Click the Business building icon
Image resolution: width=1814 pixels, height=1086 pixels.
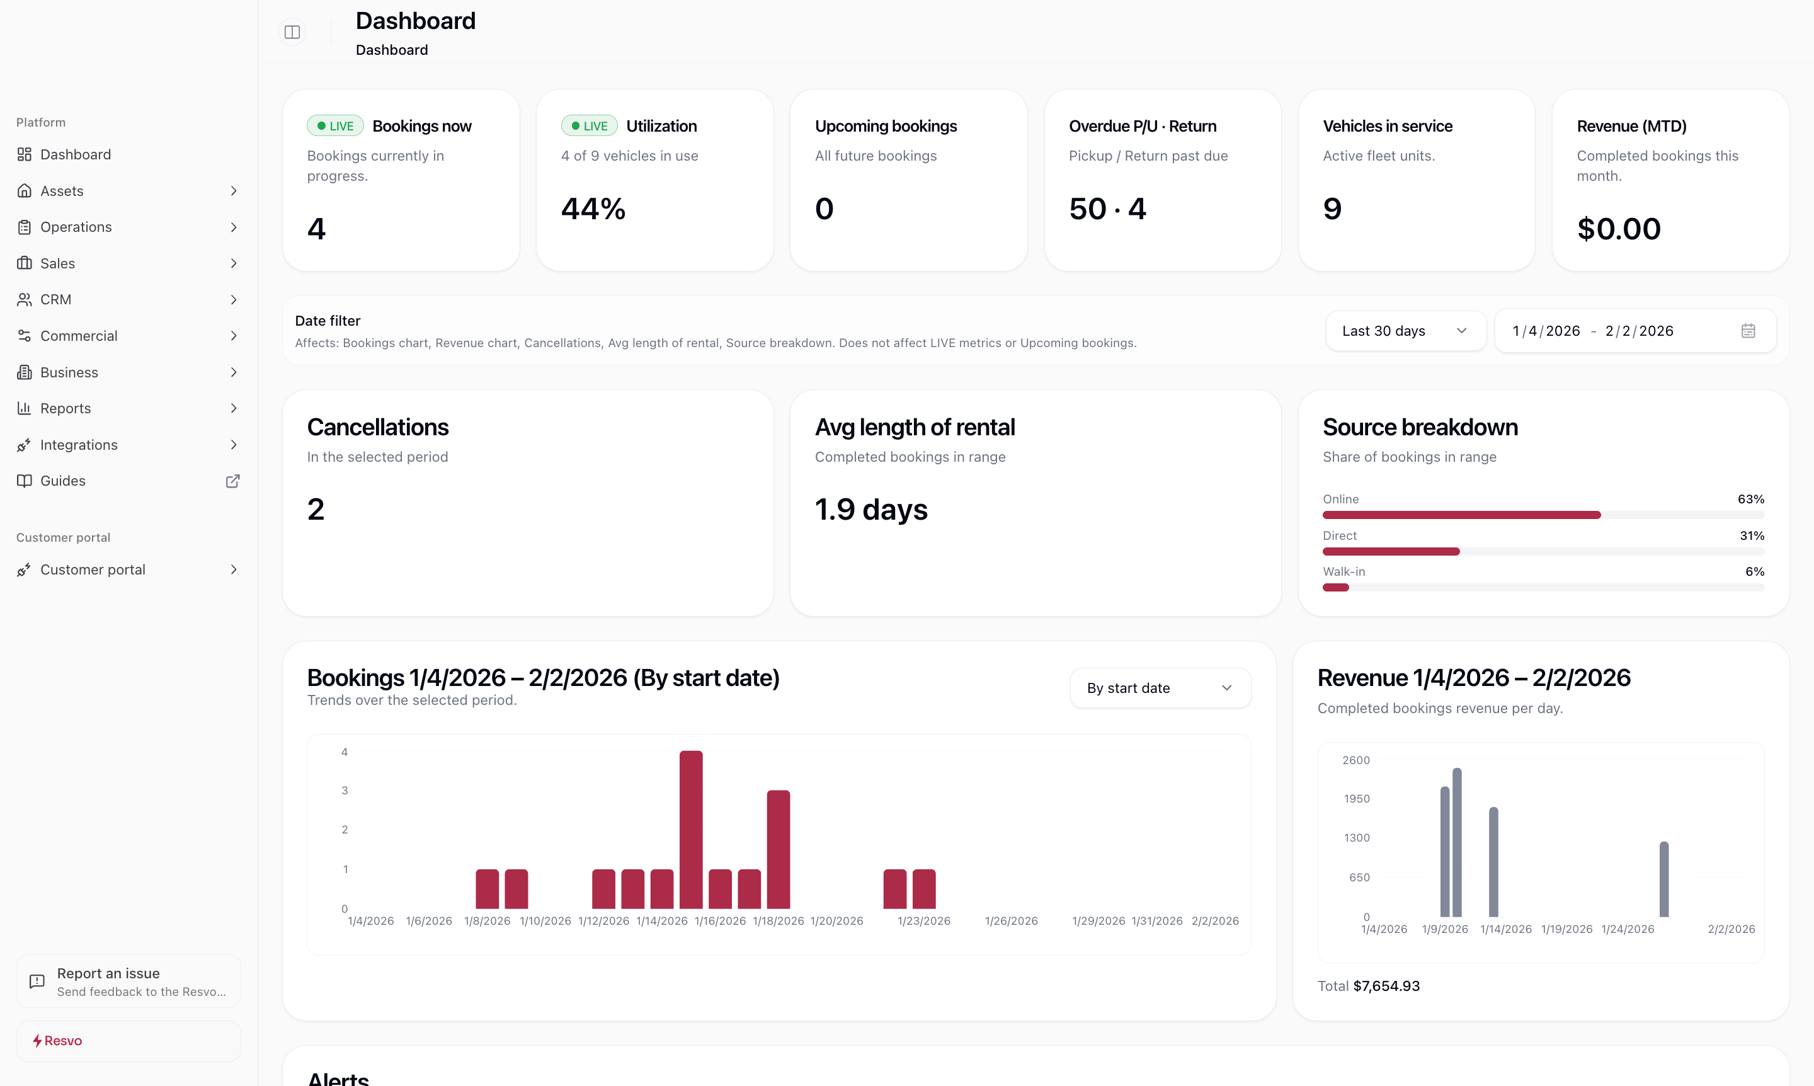(x=24, y=372)
